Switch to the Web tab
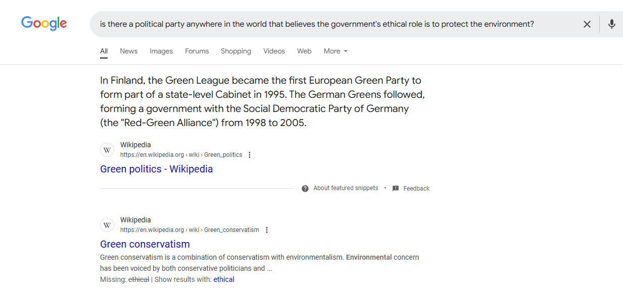 (304, 51)
